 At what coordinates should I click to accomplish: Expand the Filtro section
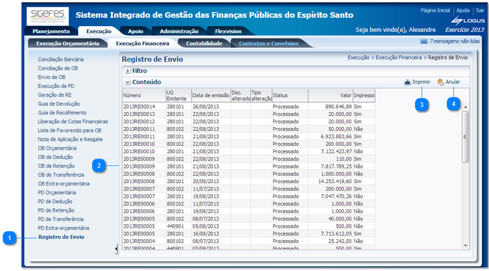coord(128,71)
